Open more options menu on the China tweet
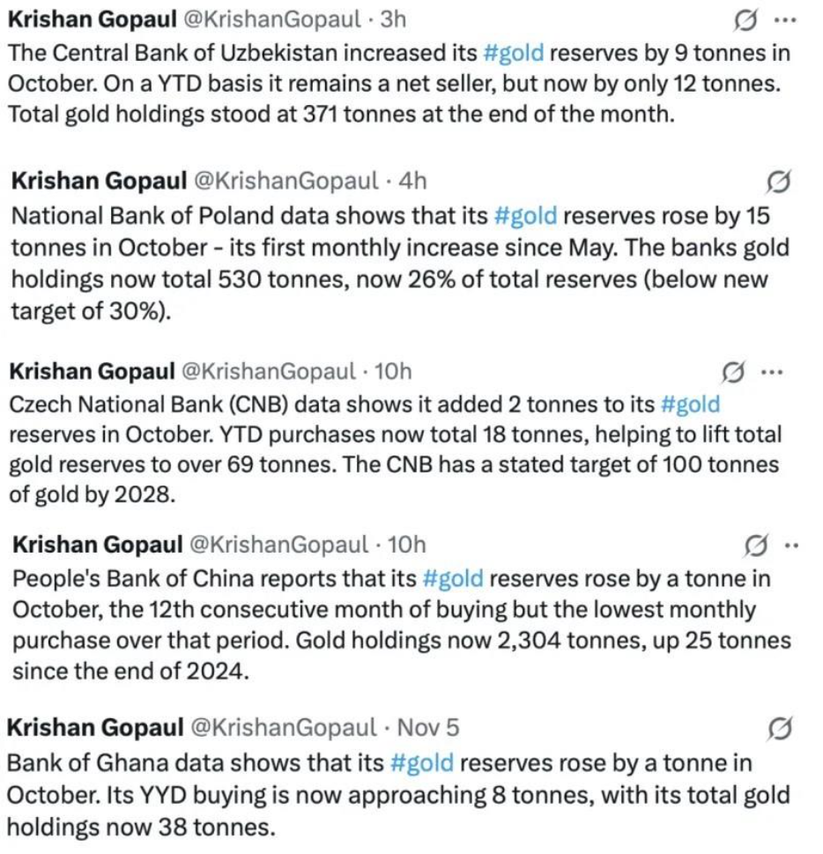The width and height of the screenshot is (823, 854). tap(790, 546)
